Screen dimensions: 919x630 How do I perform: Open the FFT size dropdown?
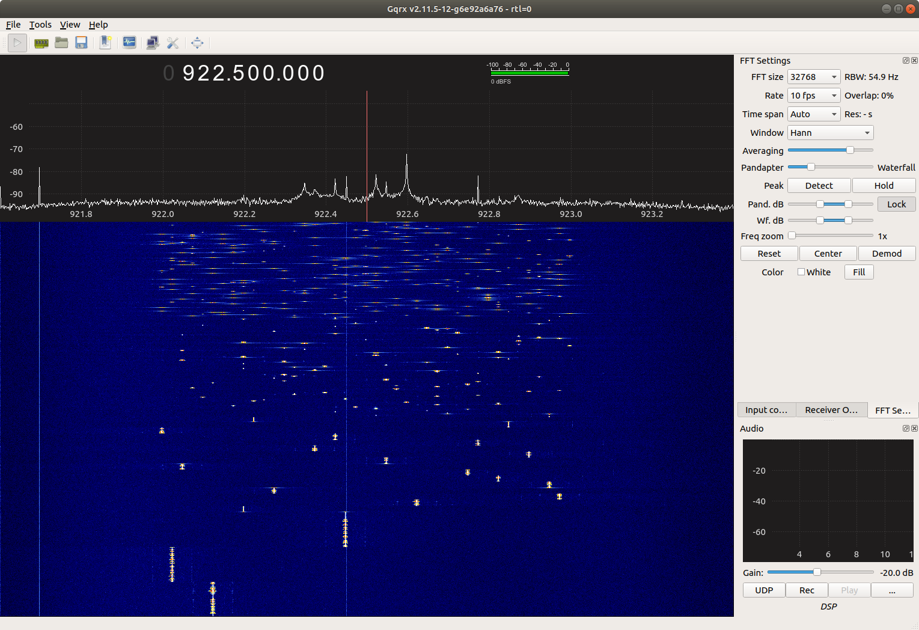pos(813,76)
